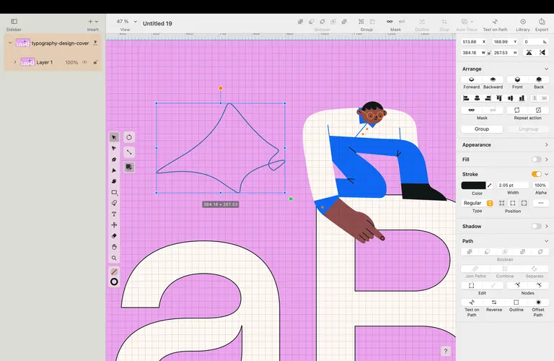Open more stroke options (three dots)

(540, 203)
